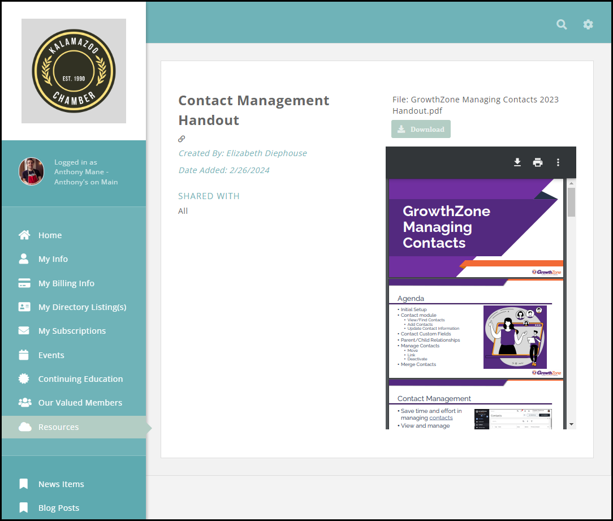The height and width of the screenshot is (521, 613).
Task: Open the My Info menu item
Action: pyautogui.click(x=53, y=259)
